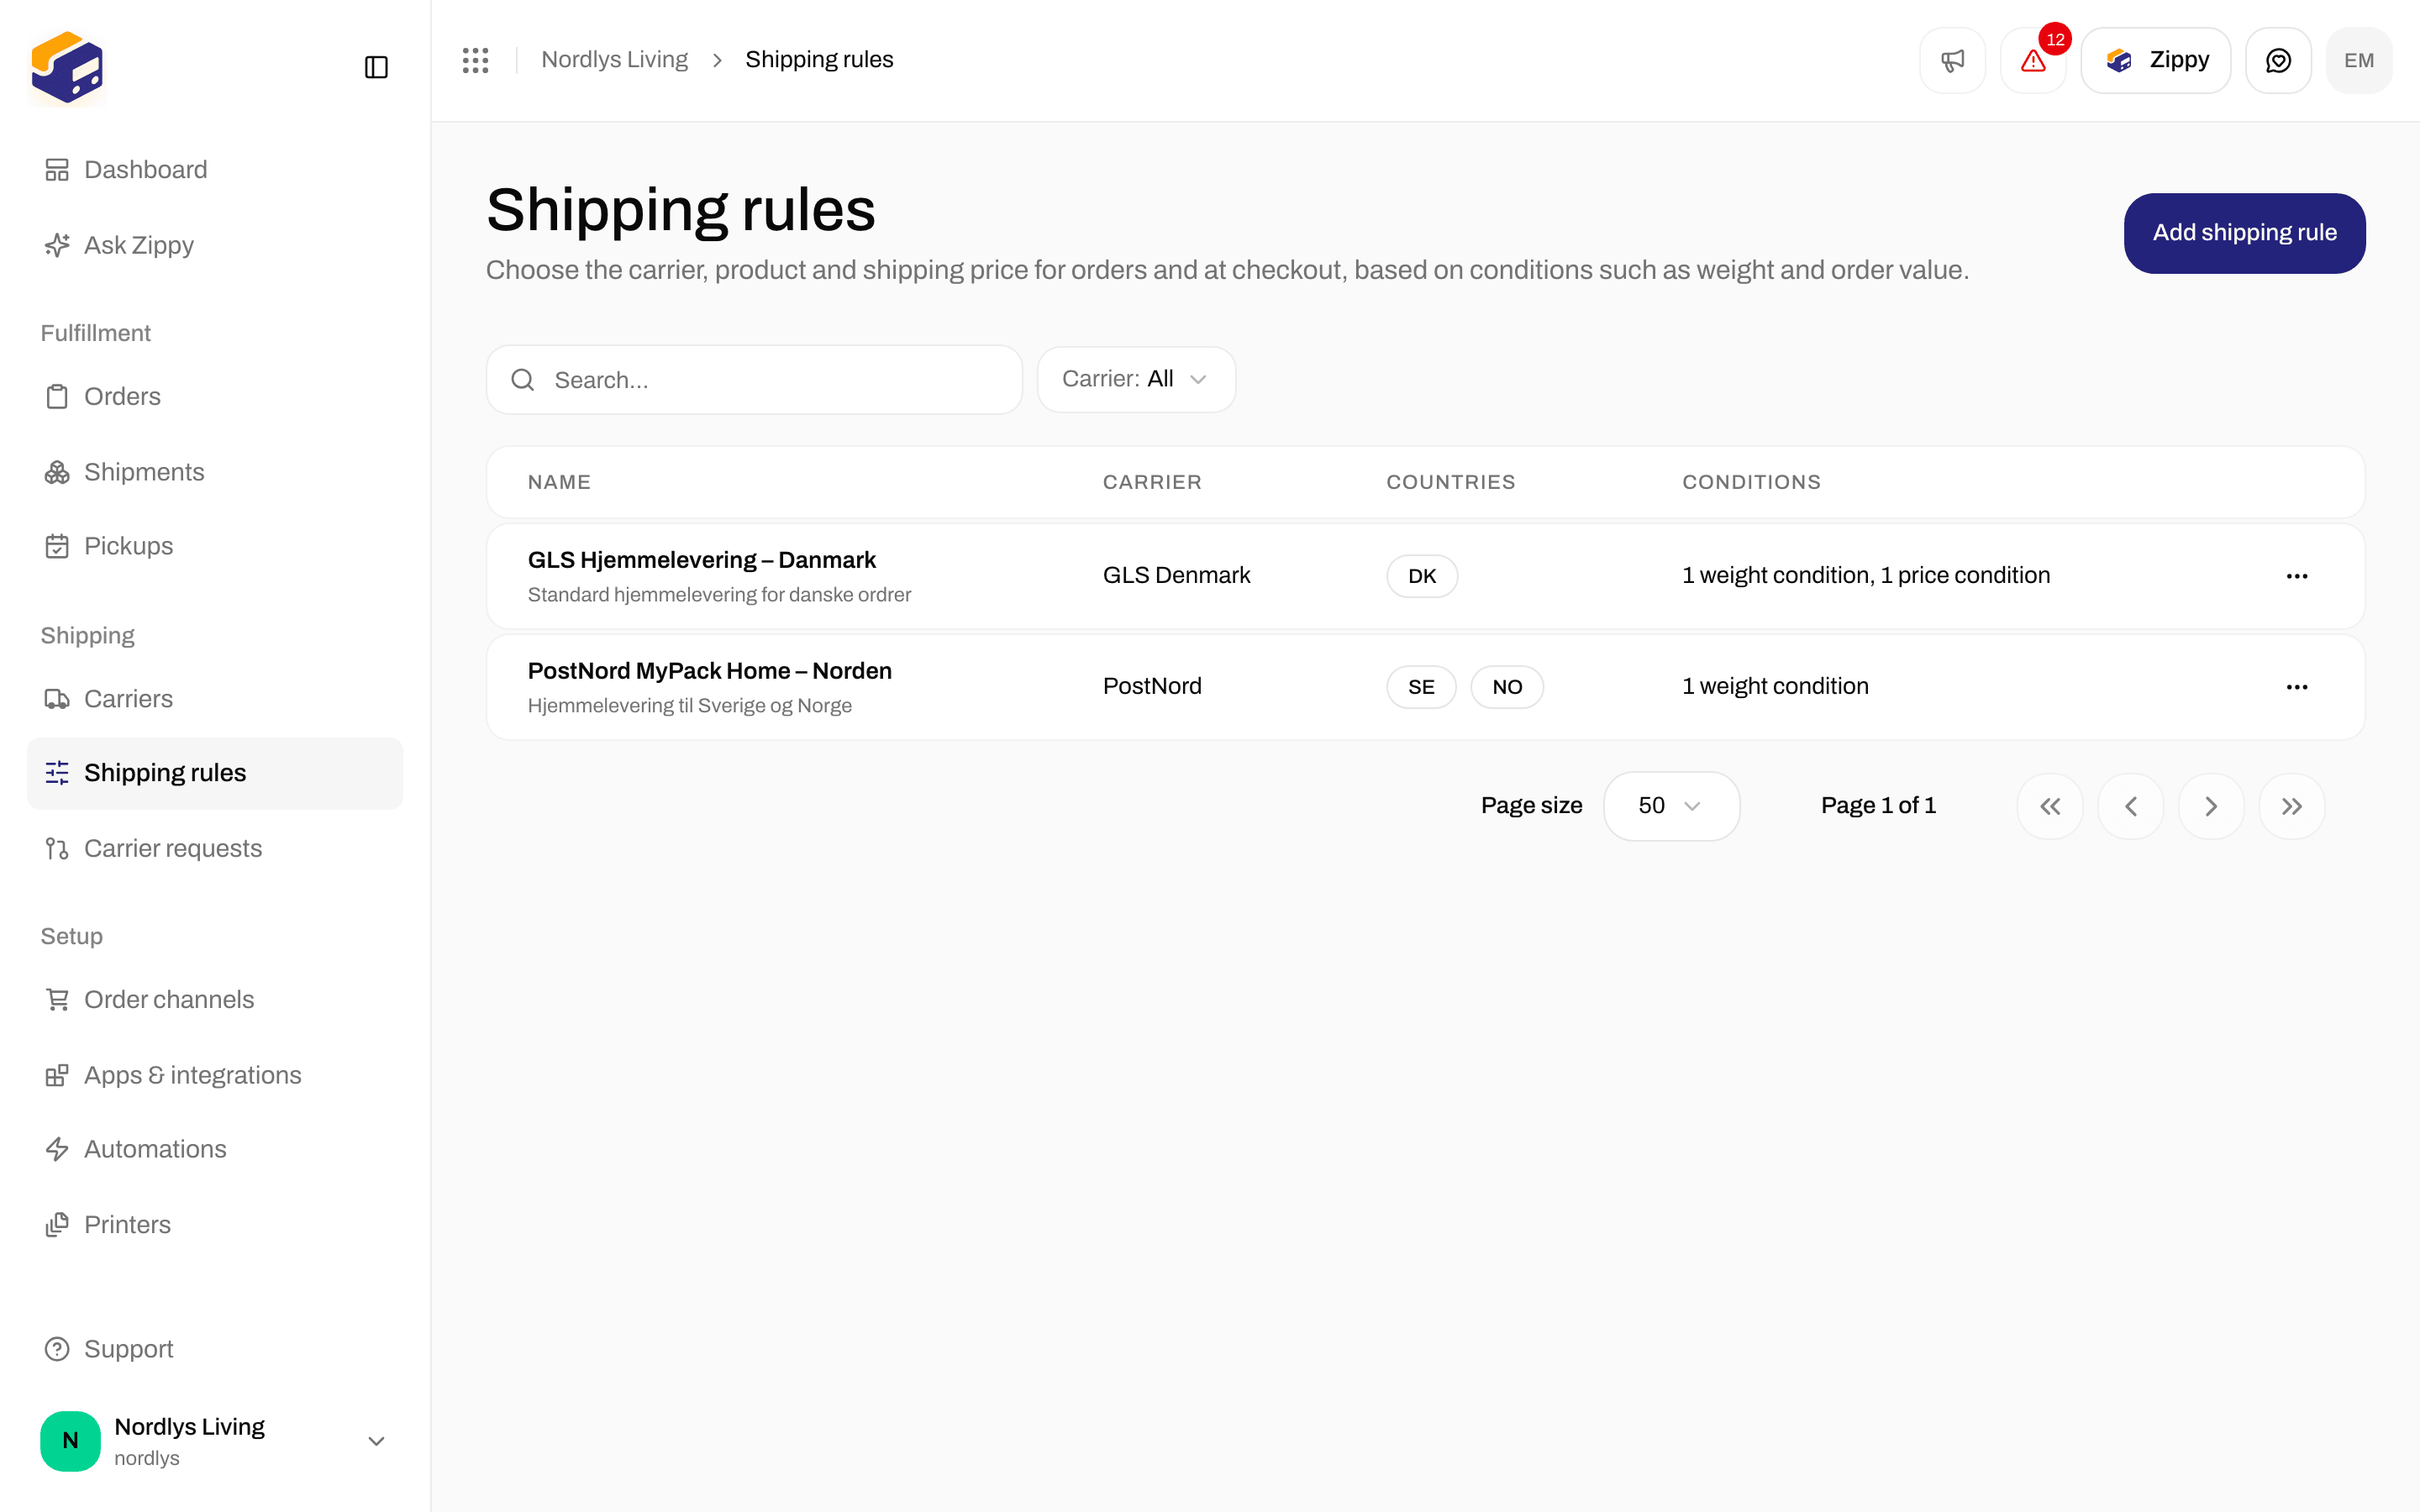
Task: Open Support in the sidebar
Action: 215,1349
